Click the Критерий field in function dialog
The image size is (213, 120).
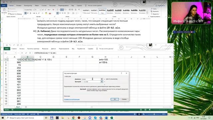(x=91, y=82)
